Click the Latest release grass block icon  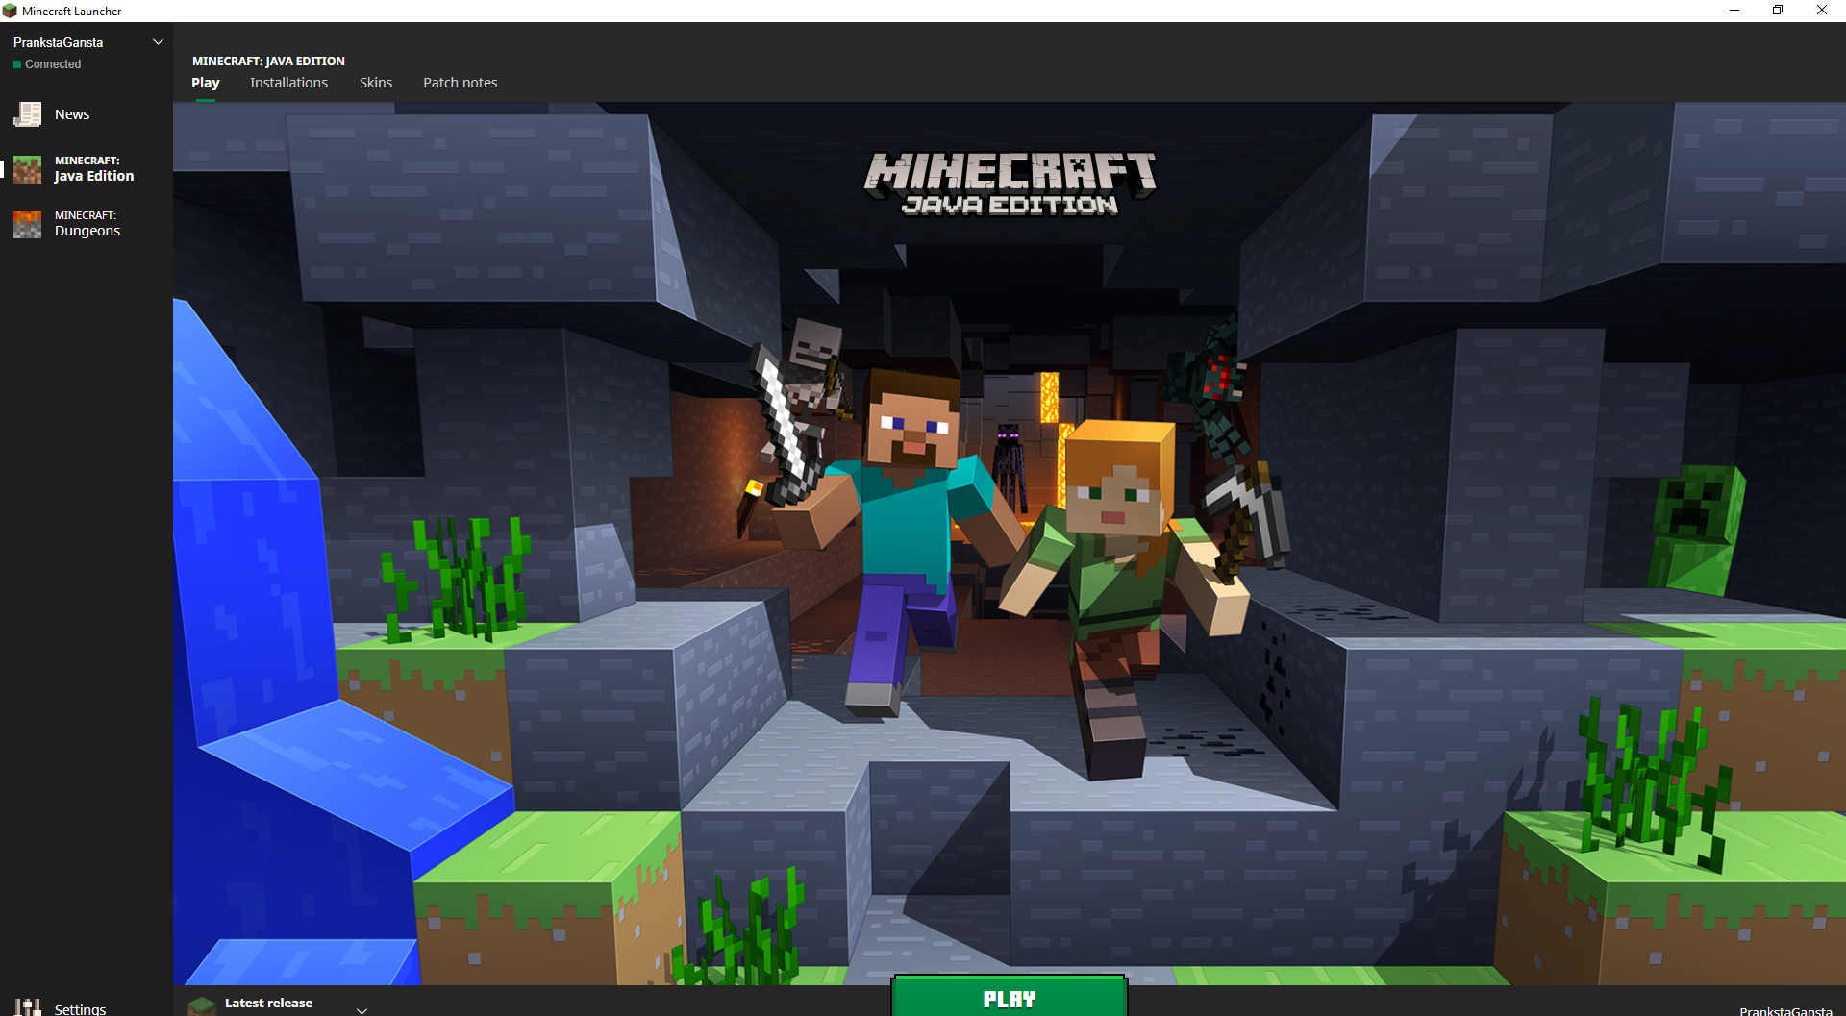pyautogui.click(x=202, y=1005)
